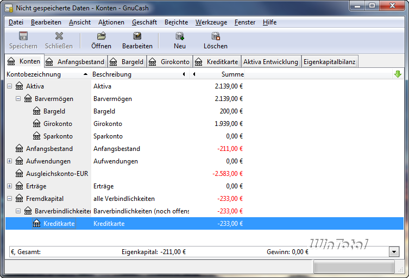Switch to the Aktiva Entwicklung tab

click(270, 62)
